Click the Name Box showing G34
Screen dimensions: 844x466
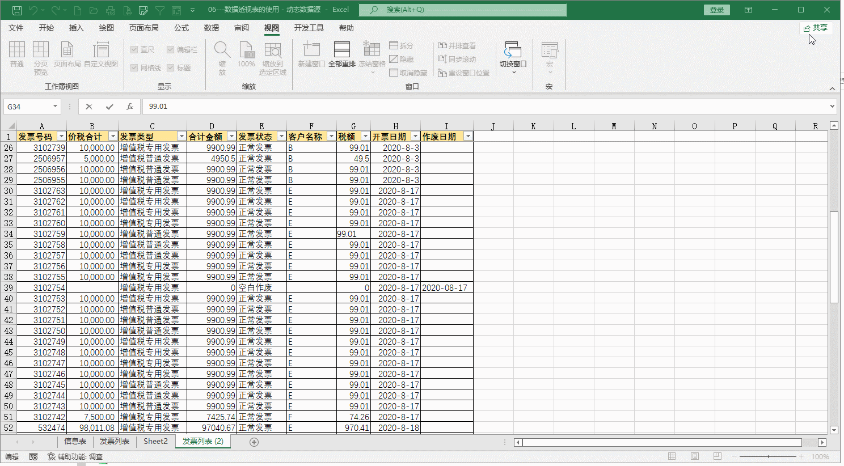[27, 107]
